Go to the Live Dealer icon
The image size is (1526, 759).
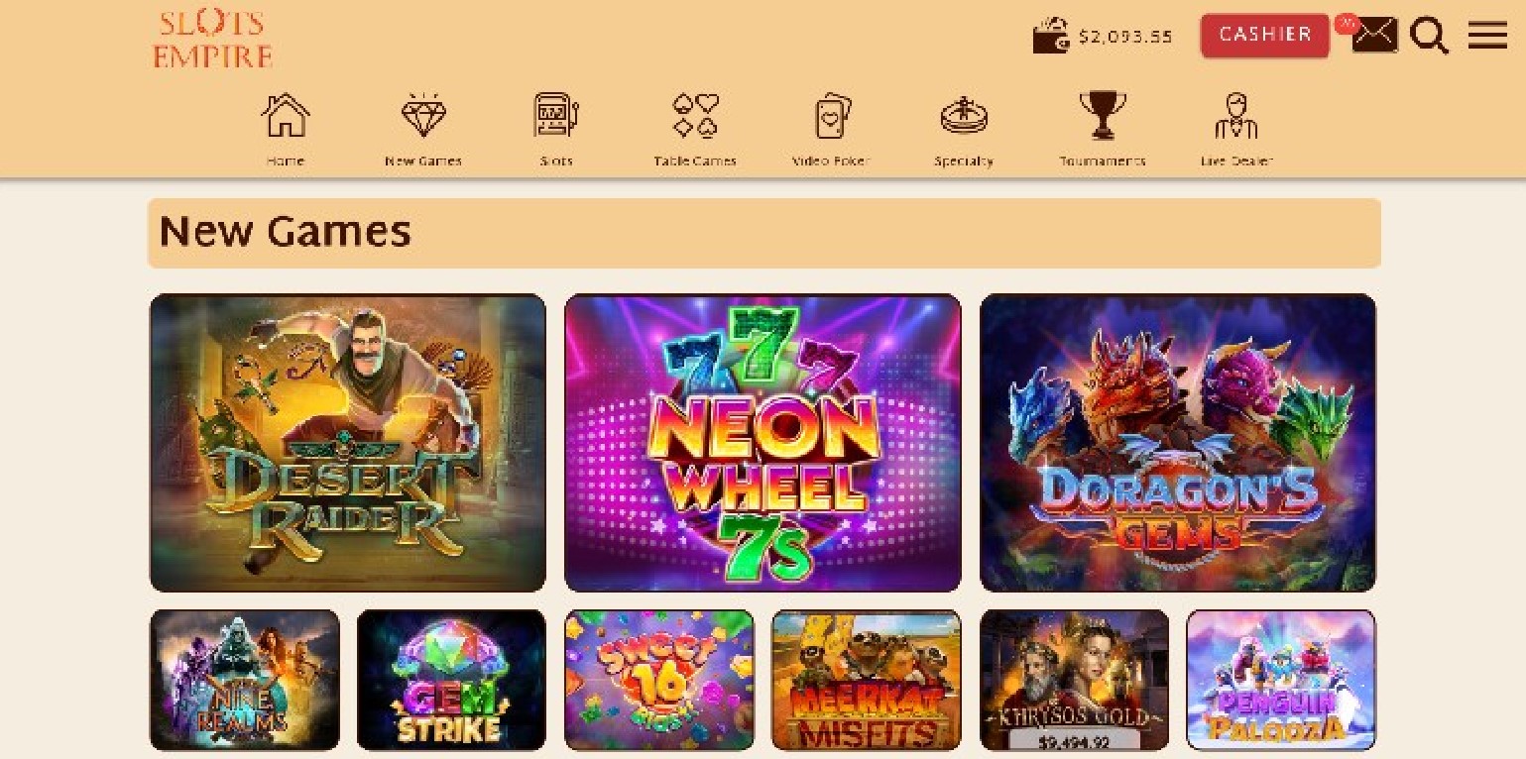click(1236, 115)
